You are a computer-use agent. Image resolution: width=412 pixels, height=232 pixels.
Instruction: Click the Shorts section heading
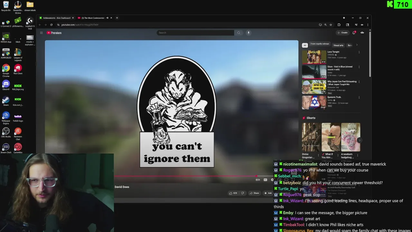point(311,118)
